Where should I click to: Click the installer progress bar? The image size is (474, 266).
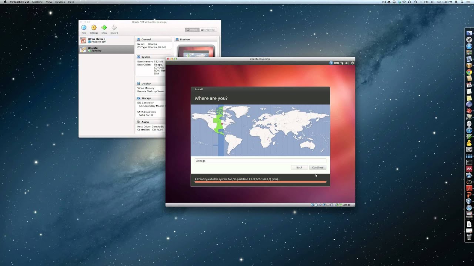click(x=260, y=182)
